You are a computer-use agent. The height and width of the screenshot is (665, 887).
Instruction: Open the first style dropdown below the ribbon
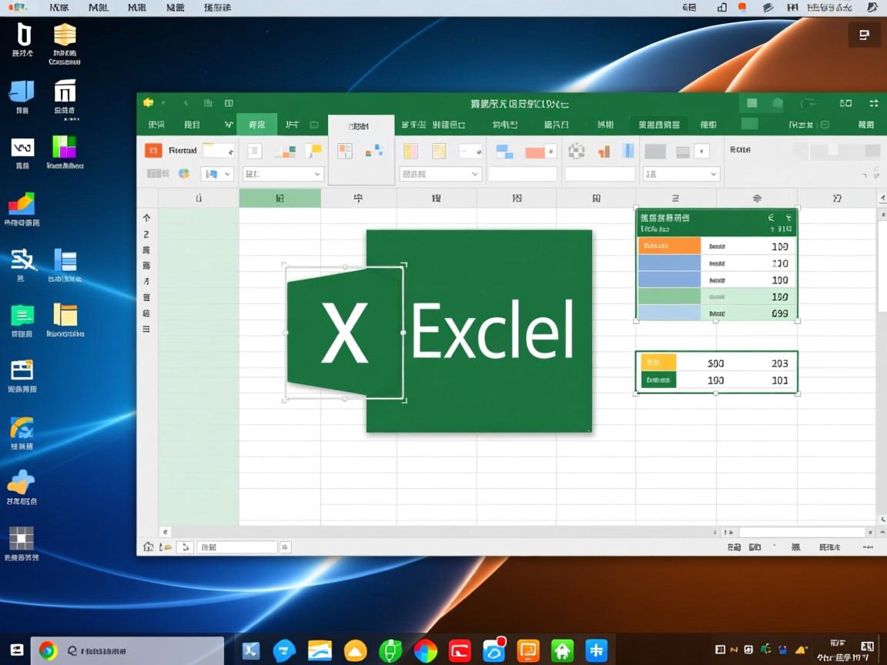[283, 174]
